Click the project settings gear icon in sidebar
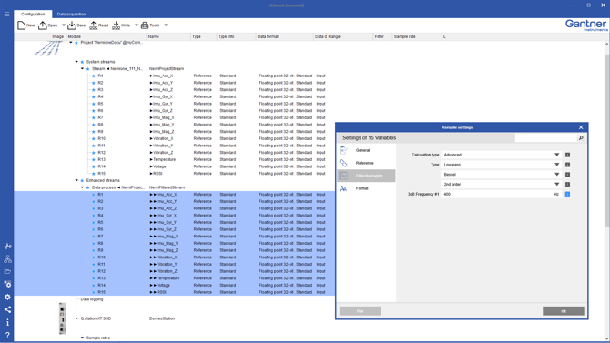 [7, 284]
